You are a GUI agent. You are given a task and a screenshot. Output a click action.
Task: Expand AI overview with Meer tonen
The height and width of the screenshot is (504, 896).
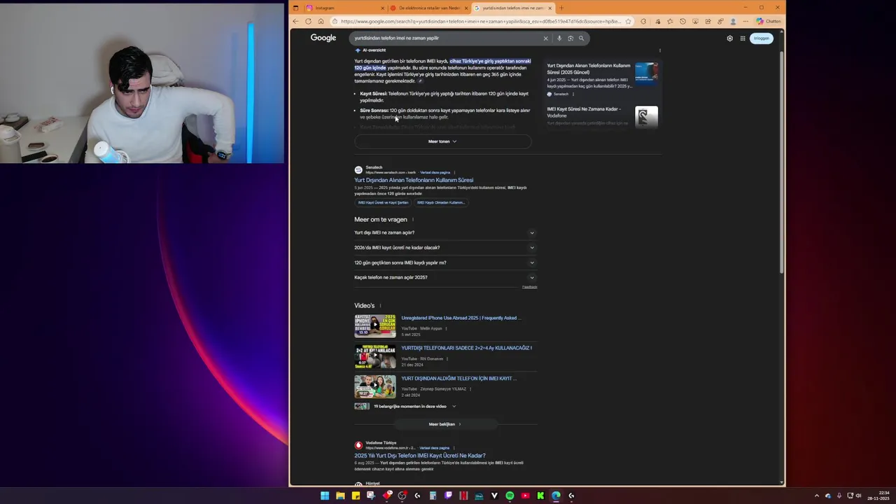[x=442, y=141]
